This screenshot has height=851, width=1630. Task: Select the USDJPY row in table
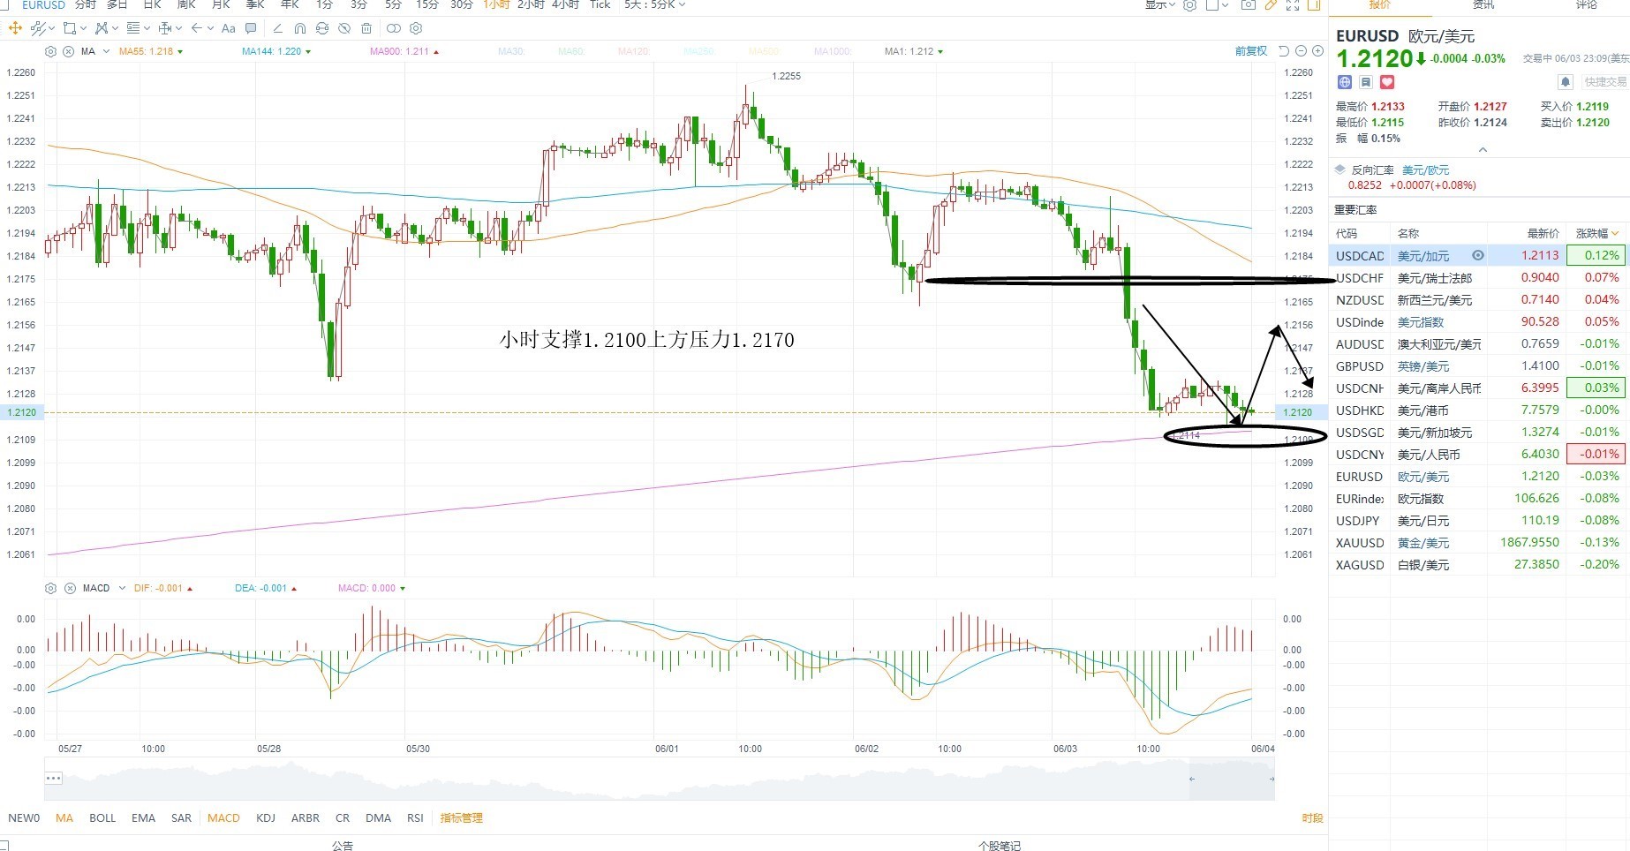[1479, 520]
